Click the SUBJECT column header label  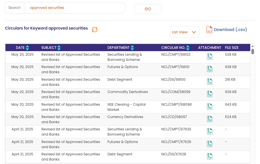coord(49,48)
